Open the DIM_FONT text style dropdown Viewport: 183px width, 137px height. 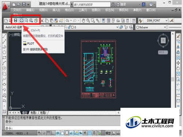[156, 20]
